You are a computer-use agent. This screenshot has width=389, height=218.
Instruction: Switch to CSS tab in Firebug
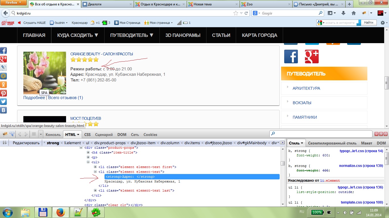tap(87, 135)
